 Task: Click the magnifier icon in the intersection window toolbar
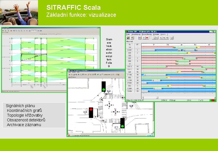coord(76,75)
